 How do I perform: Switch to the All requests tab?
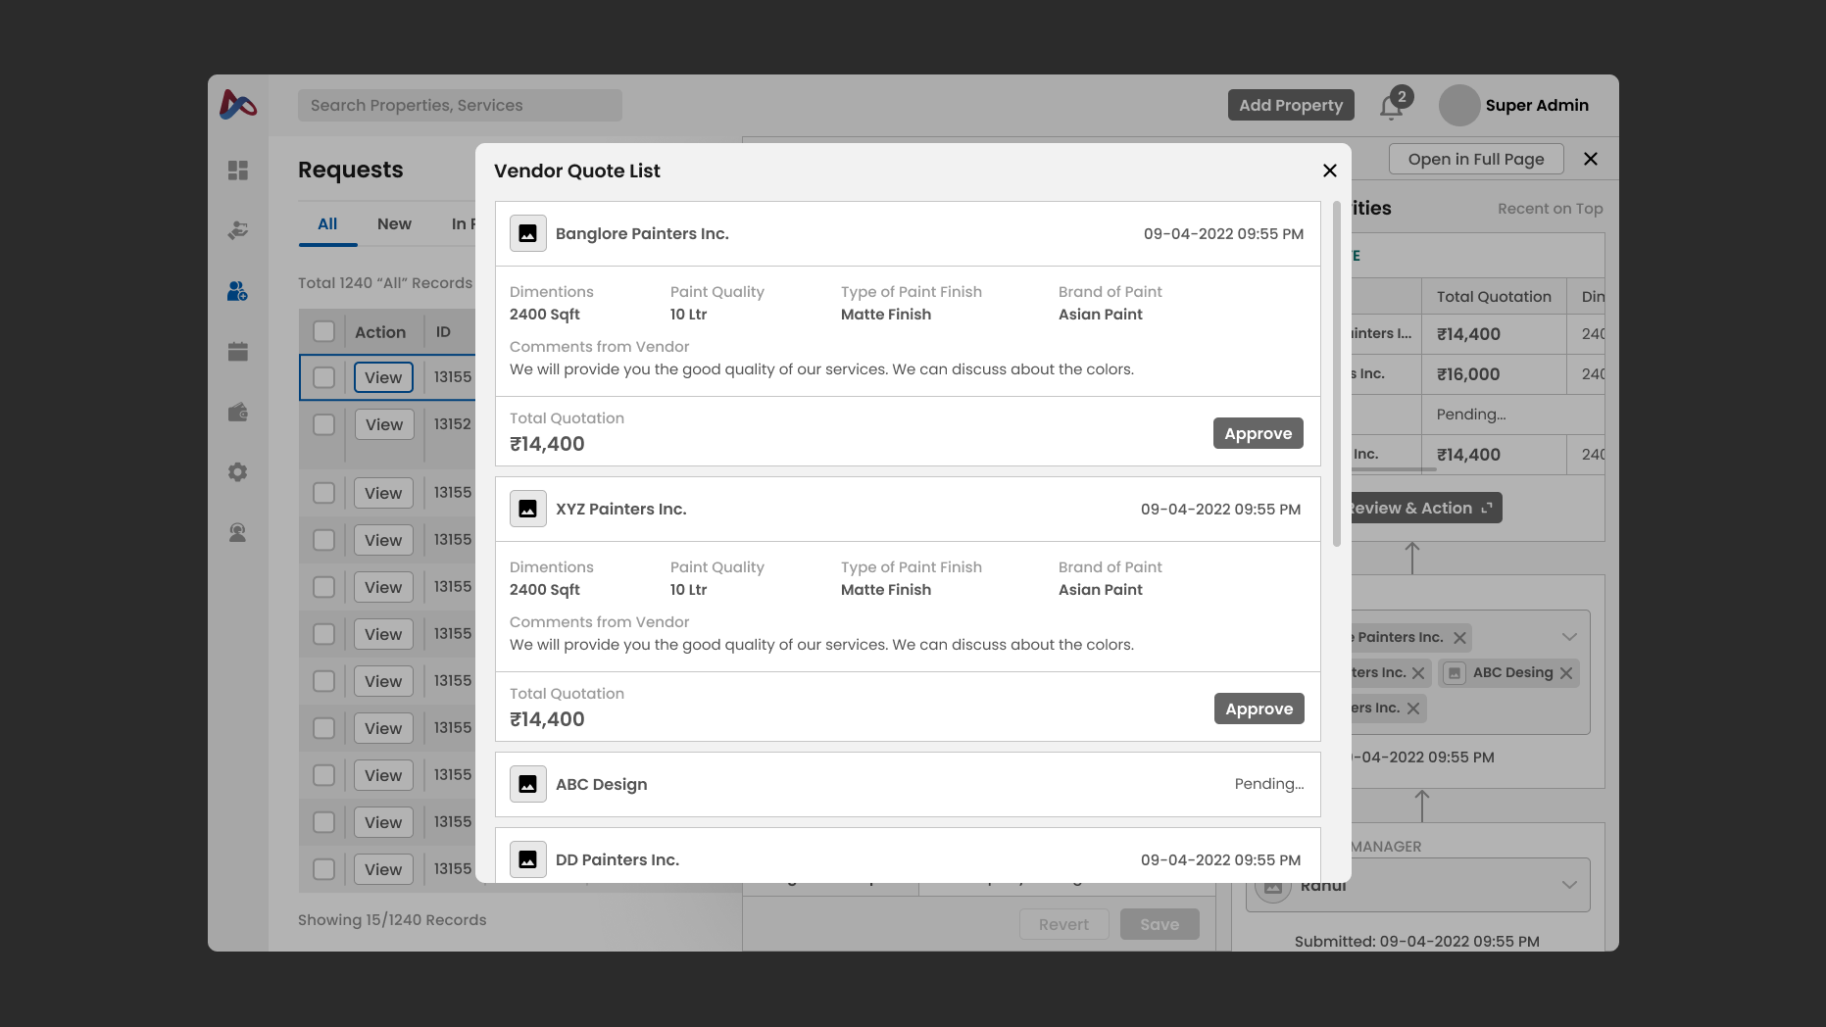327,223
